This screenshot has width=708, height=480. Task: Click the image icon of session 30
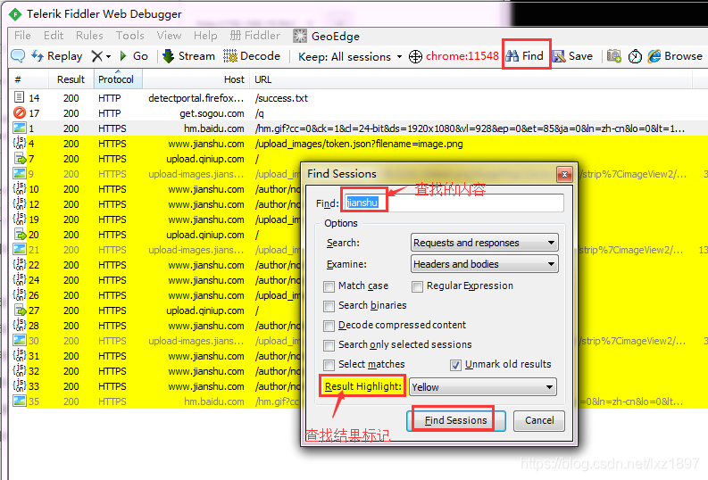click(20, 340)
